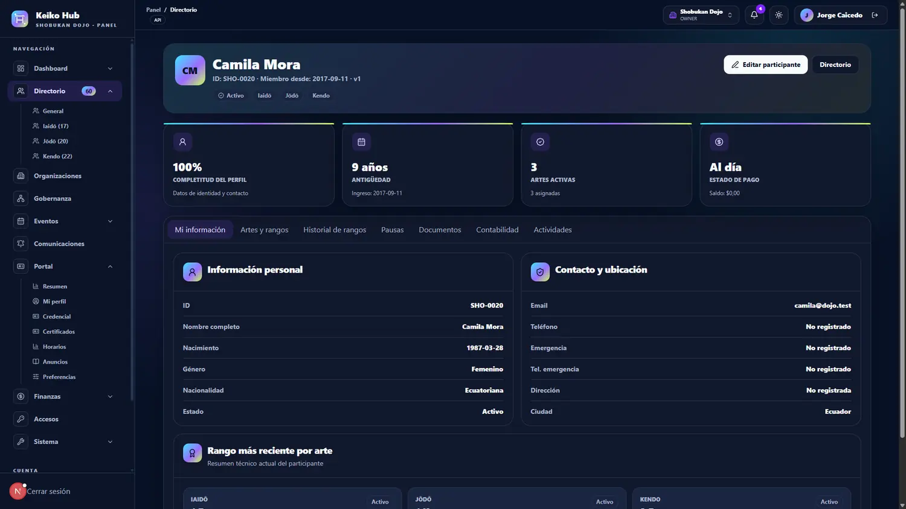The width and height of the screenshot is (906, 509).
Task: Click the Directorio button in header card
Action: coord(835,65)
